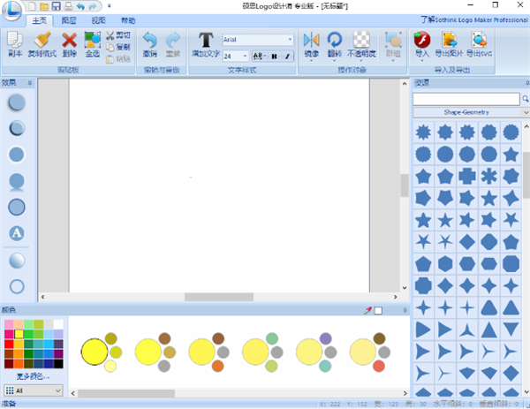Screen dimensions: 530x409
Task: Expand the Shape-Geometry category dropdown
Action: pos(468,112)
